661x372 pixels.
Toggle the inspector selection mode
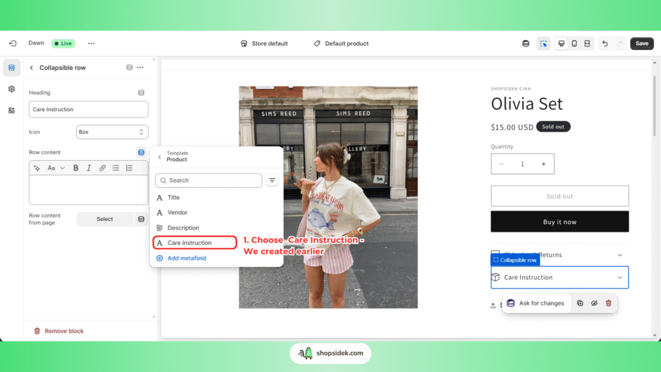point(544,43)
